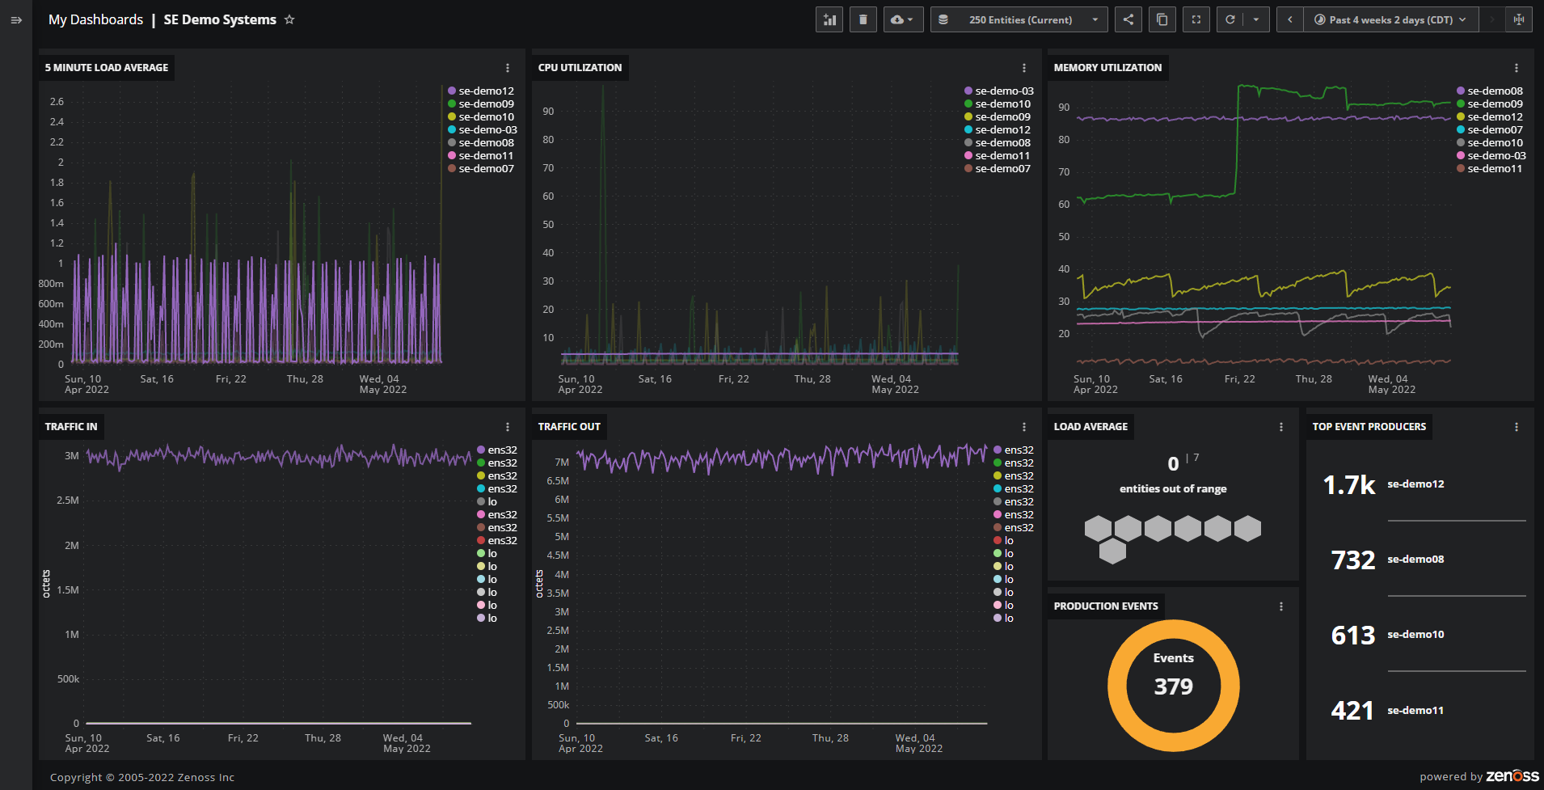Click the se-demo12 link in Top Event Producers
Image resolution: width=1544 pixels, height=790 pixels.
(1415, 484)
